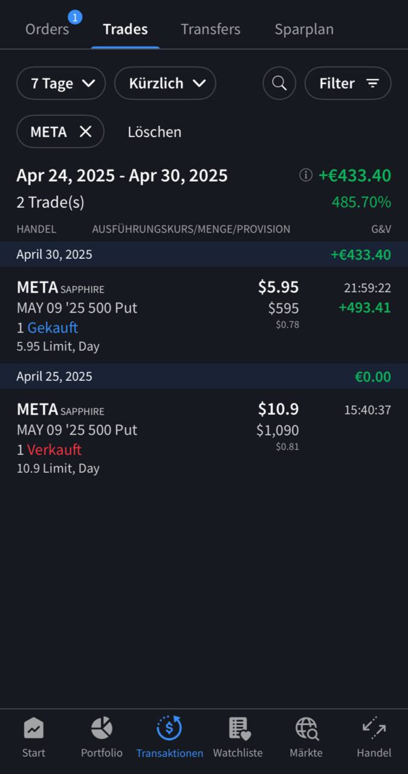Tap the info icon beside total profit

(x=306, y=175)
